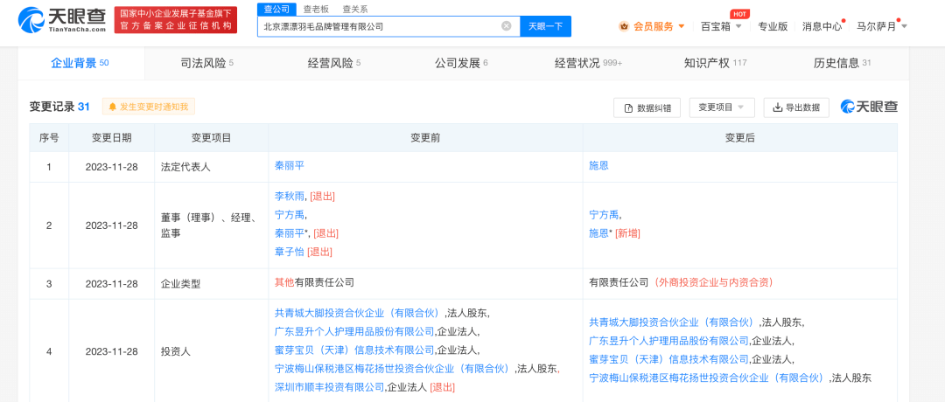
Task: Click the download icon in 导出数据
Action: [x=778, y=107]
